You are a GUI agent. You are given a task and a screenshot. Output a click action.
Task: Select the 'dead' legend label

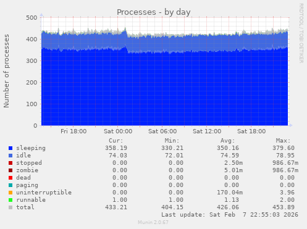coord(23,178)
